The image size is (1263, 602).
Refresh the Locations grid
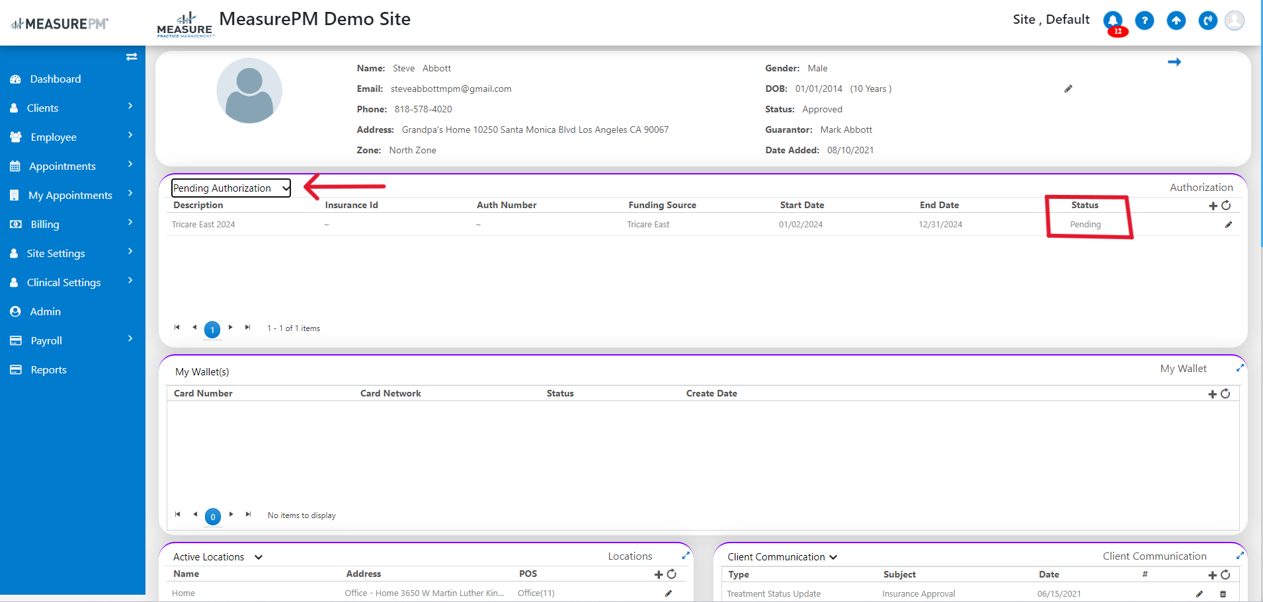(672, 574)
